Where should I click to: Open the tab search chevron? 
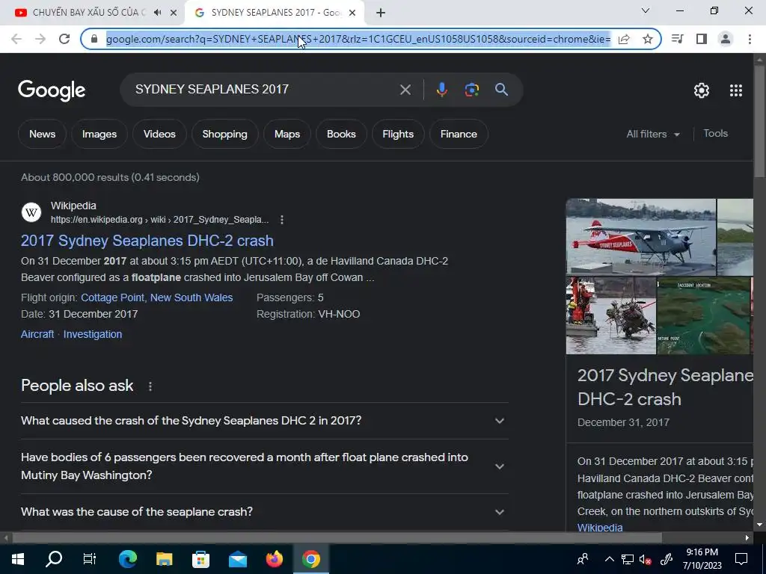[646, 10]
